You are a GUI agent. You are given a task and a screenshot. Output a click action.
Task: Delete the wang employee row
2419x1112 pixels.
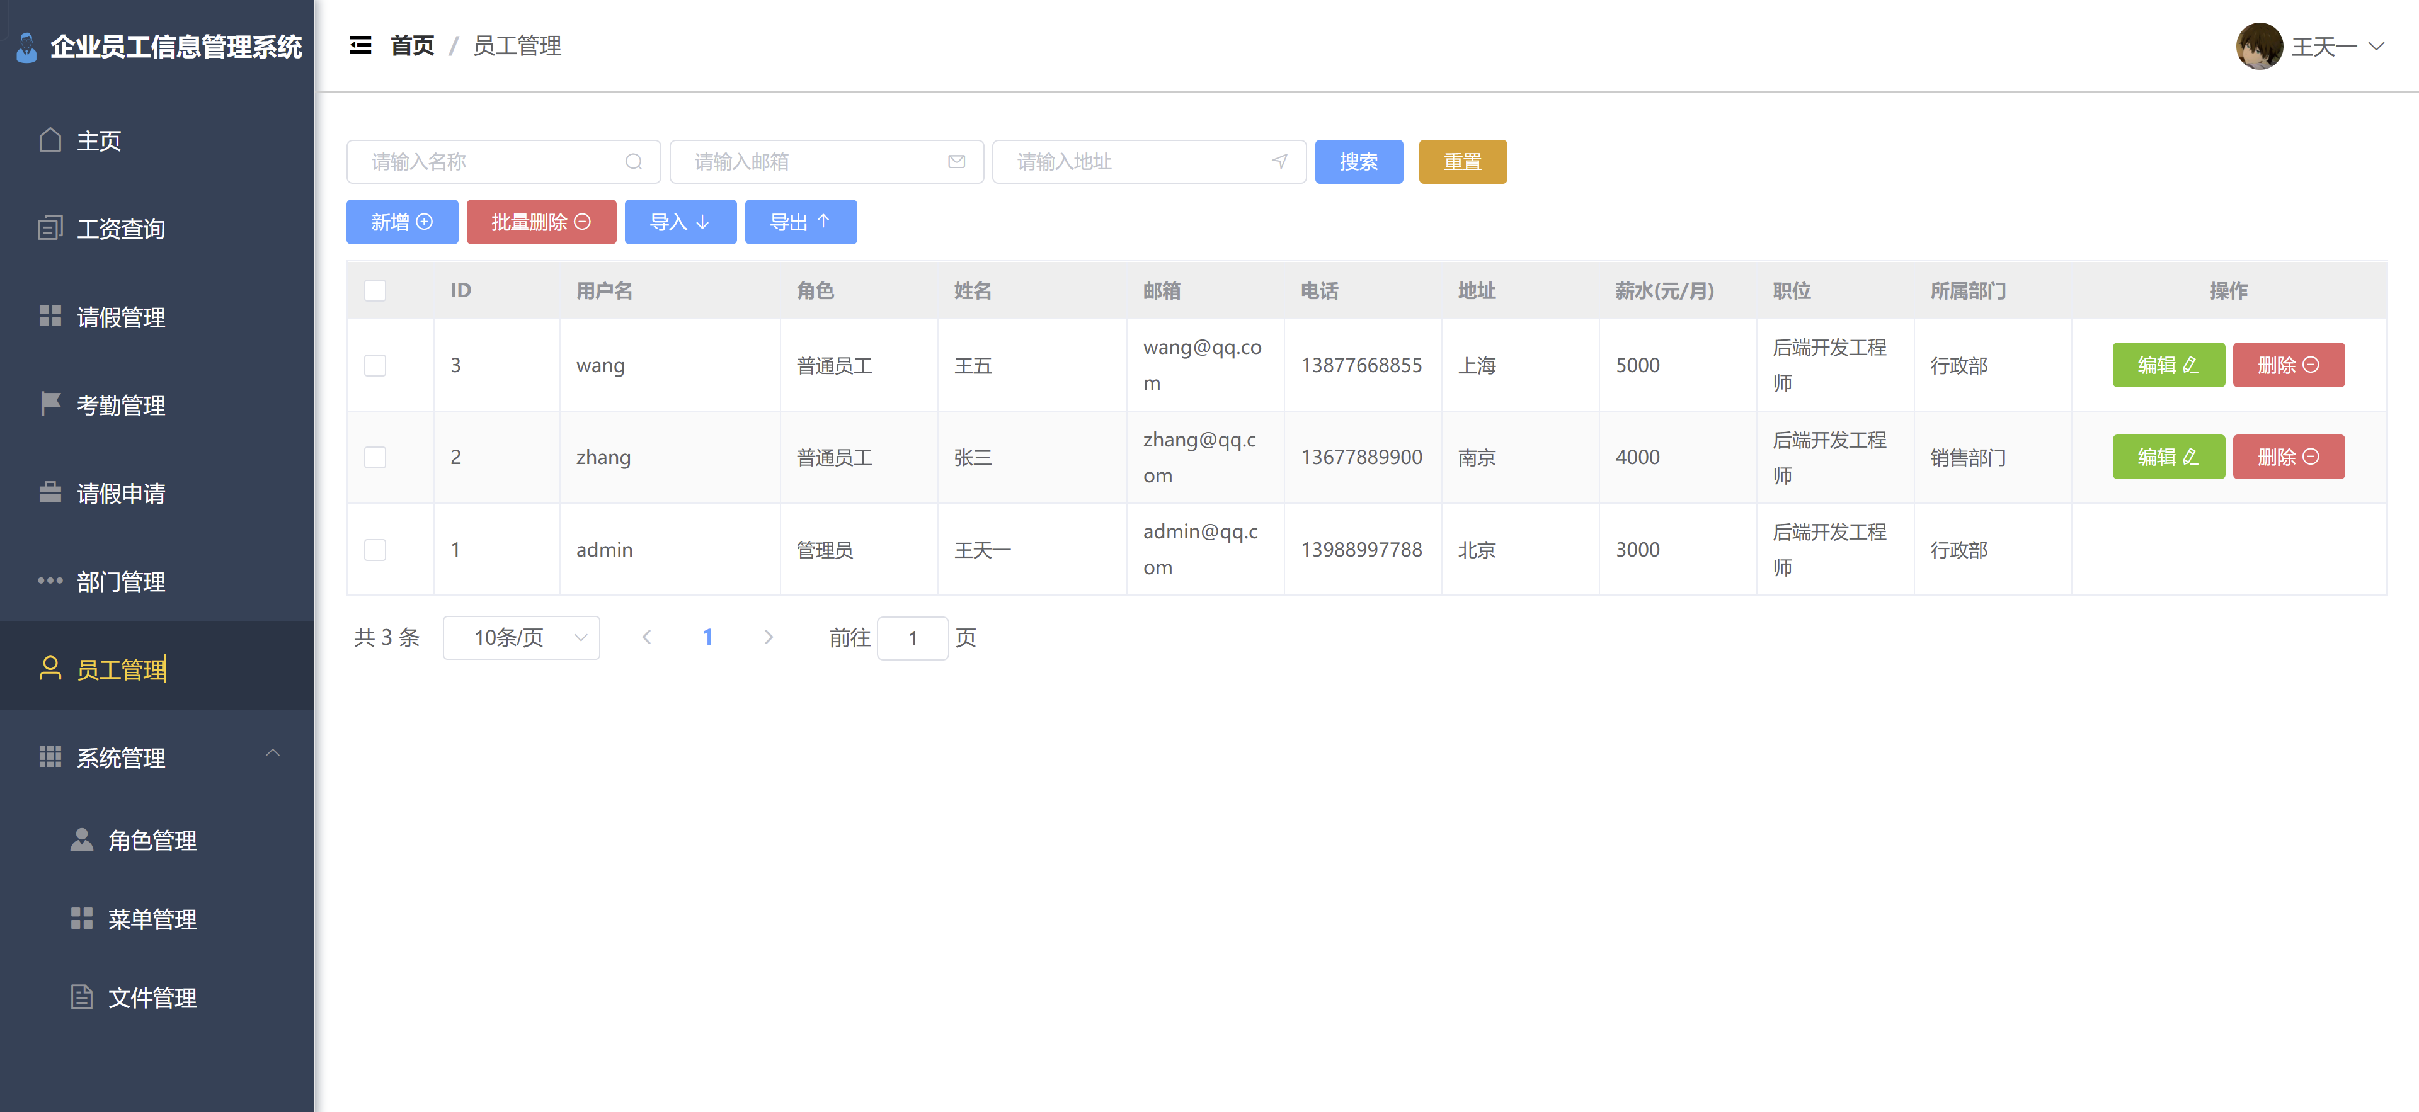pyautogui.click(x=2289, y=365)
